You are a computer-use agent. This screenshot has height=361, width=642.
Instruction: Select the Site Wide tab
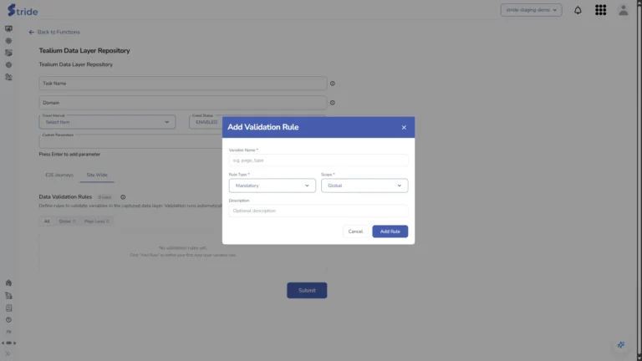[97, 175]
